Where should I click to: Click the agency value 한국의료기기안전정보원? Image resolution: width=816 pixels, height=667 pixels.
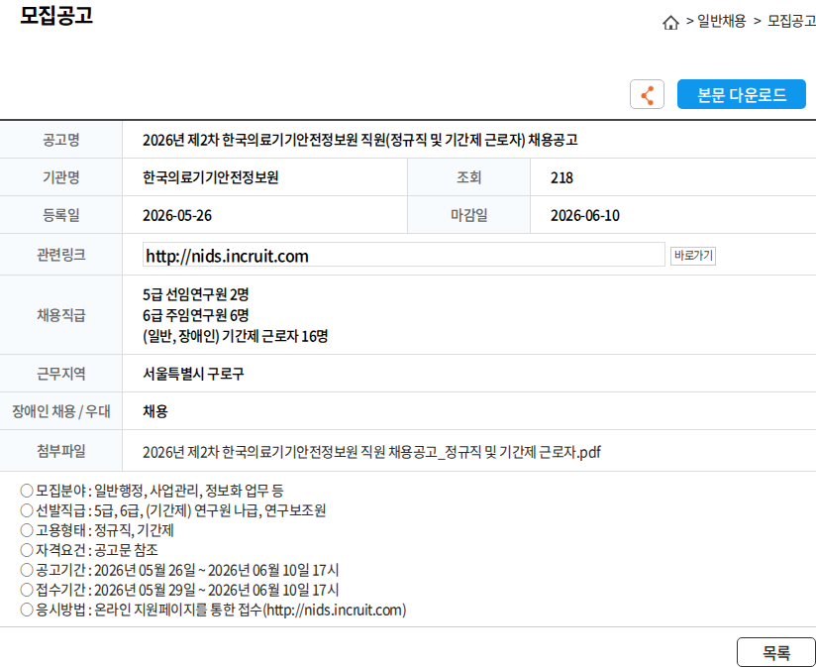click(x=210, y=177)
